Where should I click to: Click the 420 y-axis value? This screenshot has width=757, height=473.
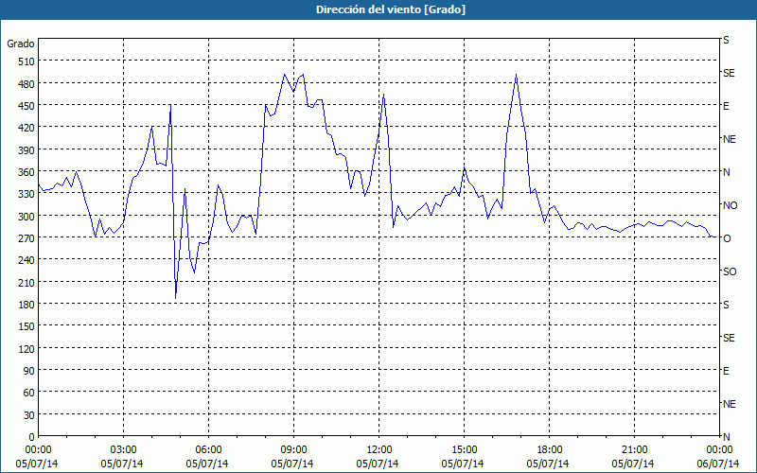(26, 128)
